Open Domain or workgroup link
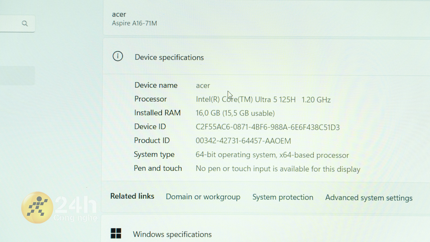This screenshot has height=242, width=430. [x=203, y=197]
